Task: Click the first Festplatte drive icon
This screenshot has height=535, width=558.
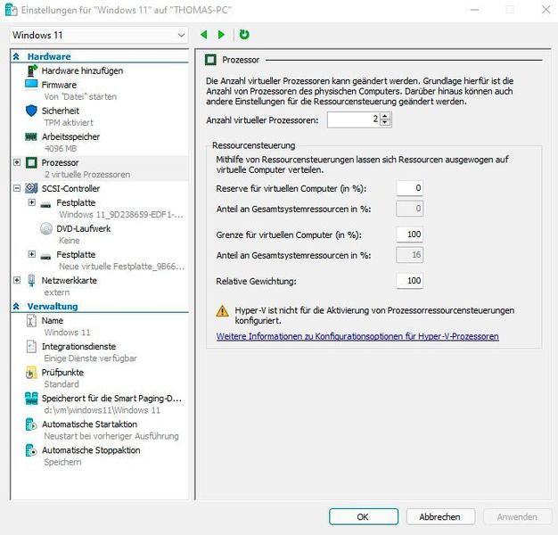Action: [x=45, y=204]
